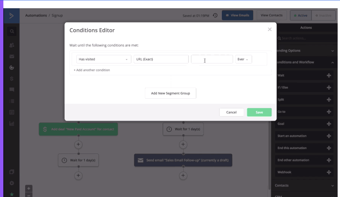The height and width of the screenshot is (197, 340).
Task: Set automation status to Inactive
Action: (x=323, y=15)
